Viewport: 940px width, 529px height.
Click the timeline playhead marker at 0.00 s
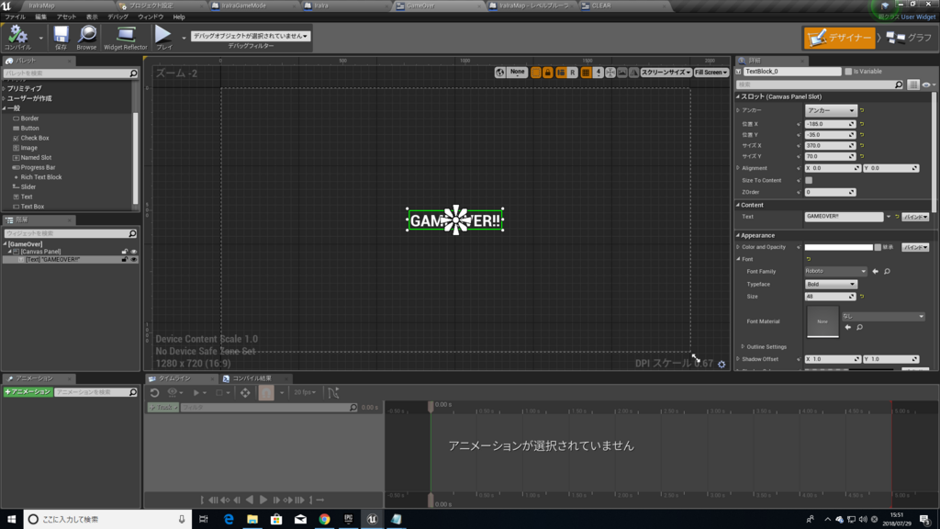(431, 406)
